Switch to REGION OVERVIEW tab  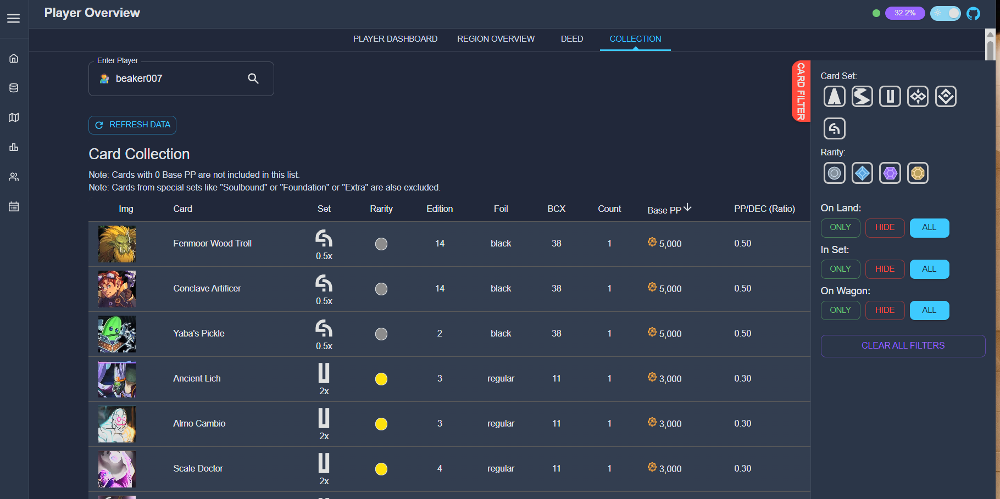point(496,39)
